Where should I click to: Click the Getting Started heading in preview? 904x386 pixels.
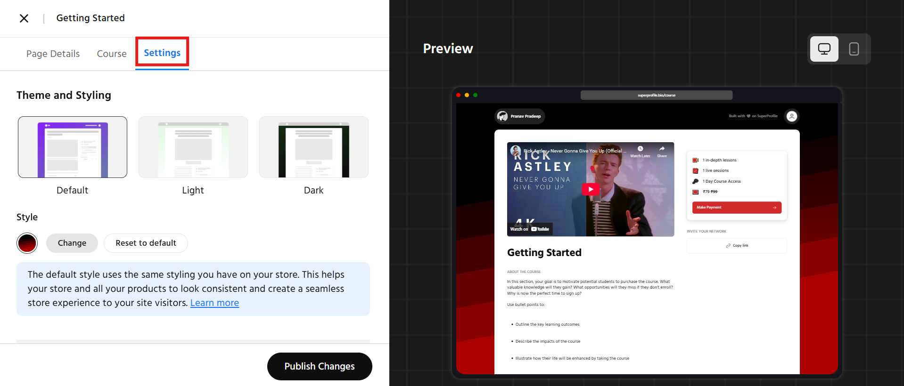544,253
